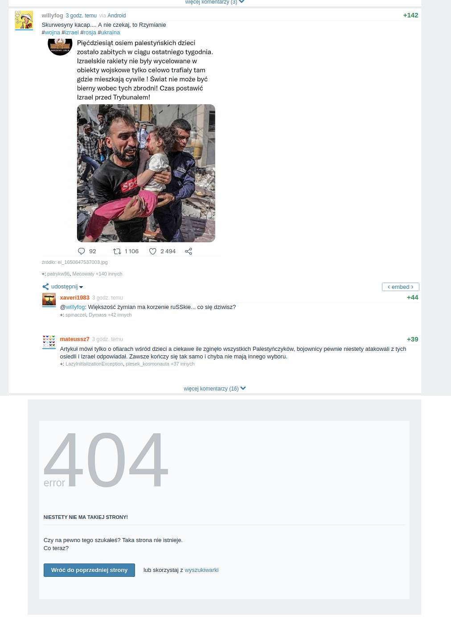
Task: Click the share icon beside udostępnij
Action: (x=45, y=287)
